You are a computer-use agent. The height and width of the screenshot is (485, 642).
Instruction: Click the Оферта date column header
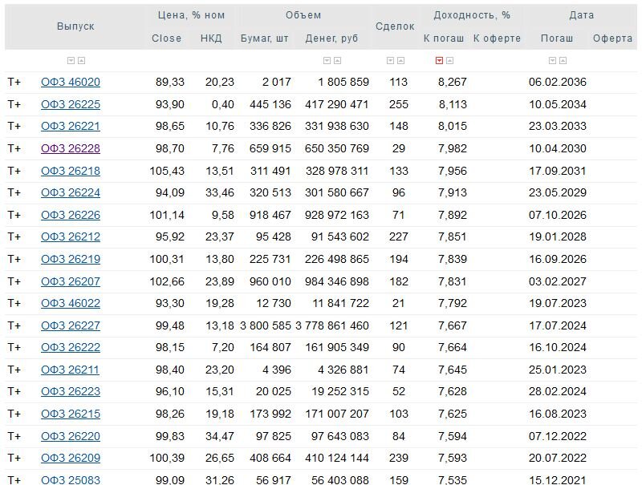pos(612,38)
